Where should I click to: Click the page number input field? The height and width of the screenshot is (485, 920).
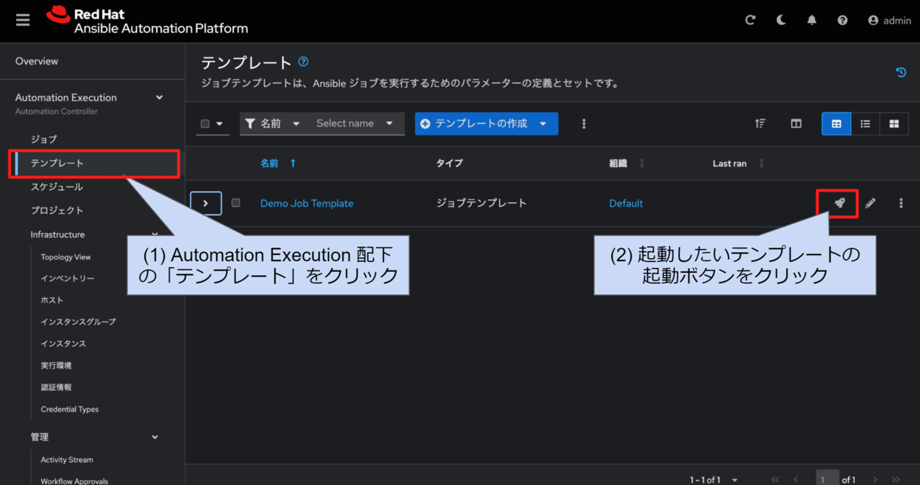tap(826, 480)
